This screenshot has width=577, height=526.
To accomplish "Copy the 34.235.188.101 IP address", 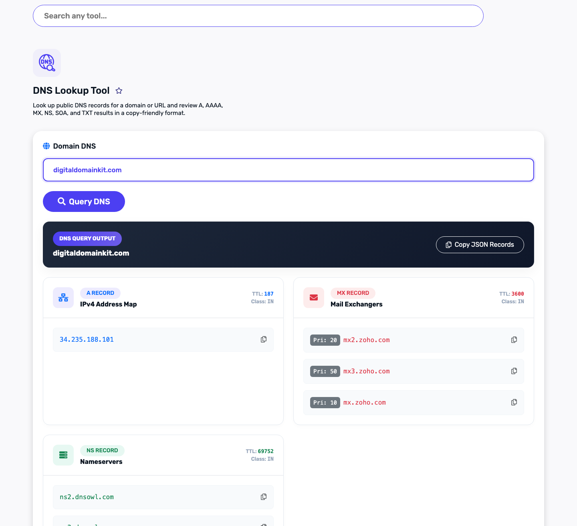I will (x=264, y=339).
